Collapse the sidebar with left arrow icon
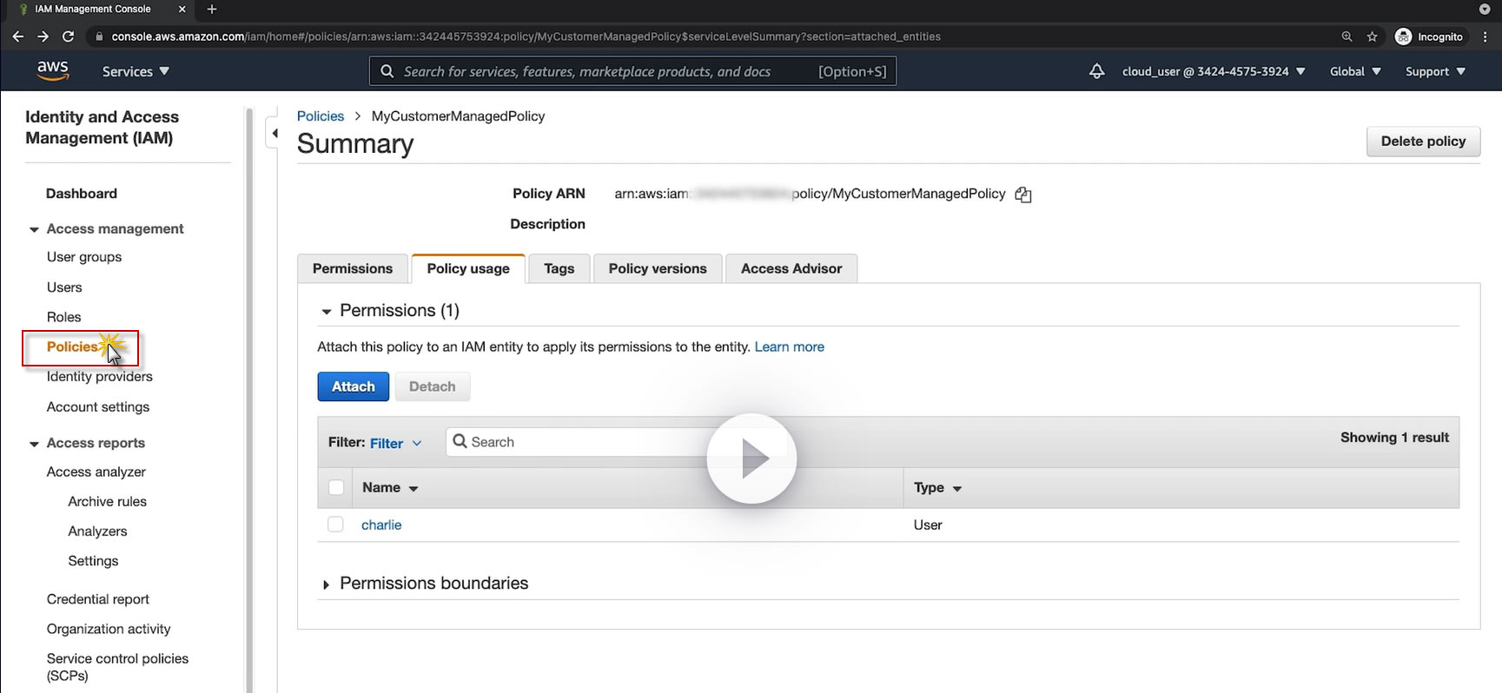1502x693 pixels. [275, 133]
